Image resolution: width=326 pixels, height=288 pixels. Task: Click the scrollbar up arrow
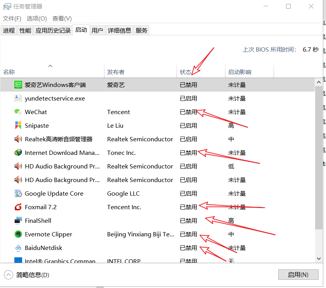pyautogui.click(x=319, y=82)
